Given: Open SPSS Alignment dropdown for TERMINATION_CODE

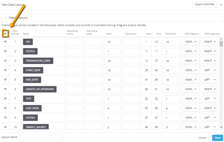Looking at the screenshot, I should coord(210,61).
